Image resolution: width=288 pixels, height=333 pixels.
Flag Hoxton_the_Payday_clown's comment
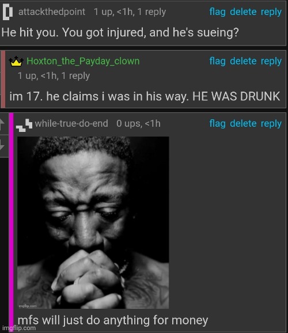(x=217, y=62)
